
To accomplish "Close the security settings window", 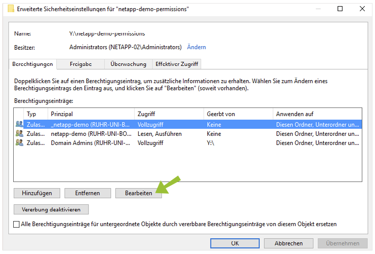I will coord(362,9).
